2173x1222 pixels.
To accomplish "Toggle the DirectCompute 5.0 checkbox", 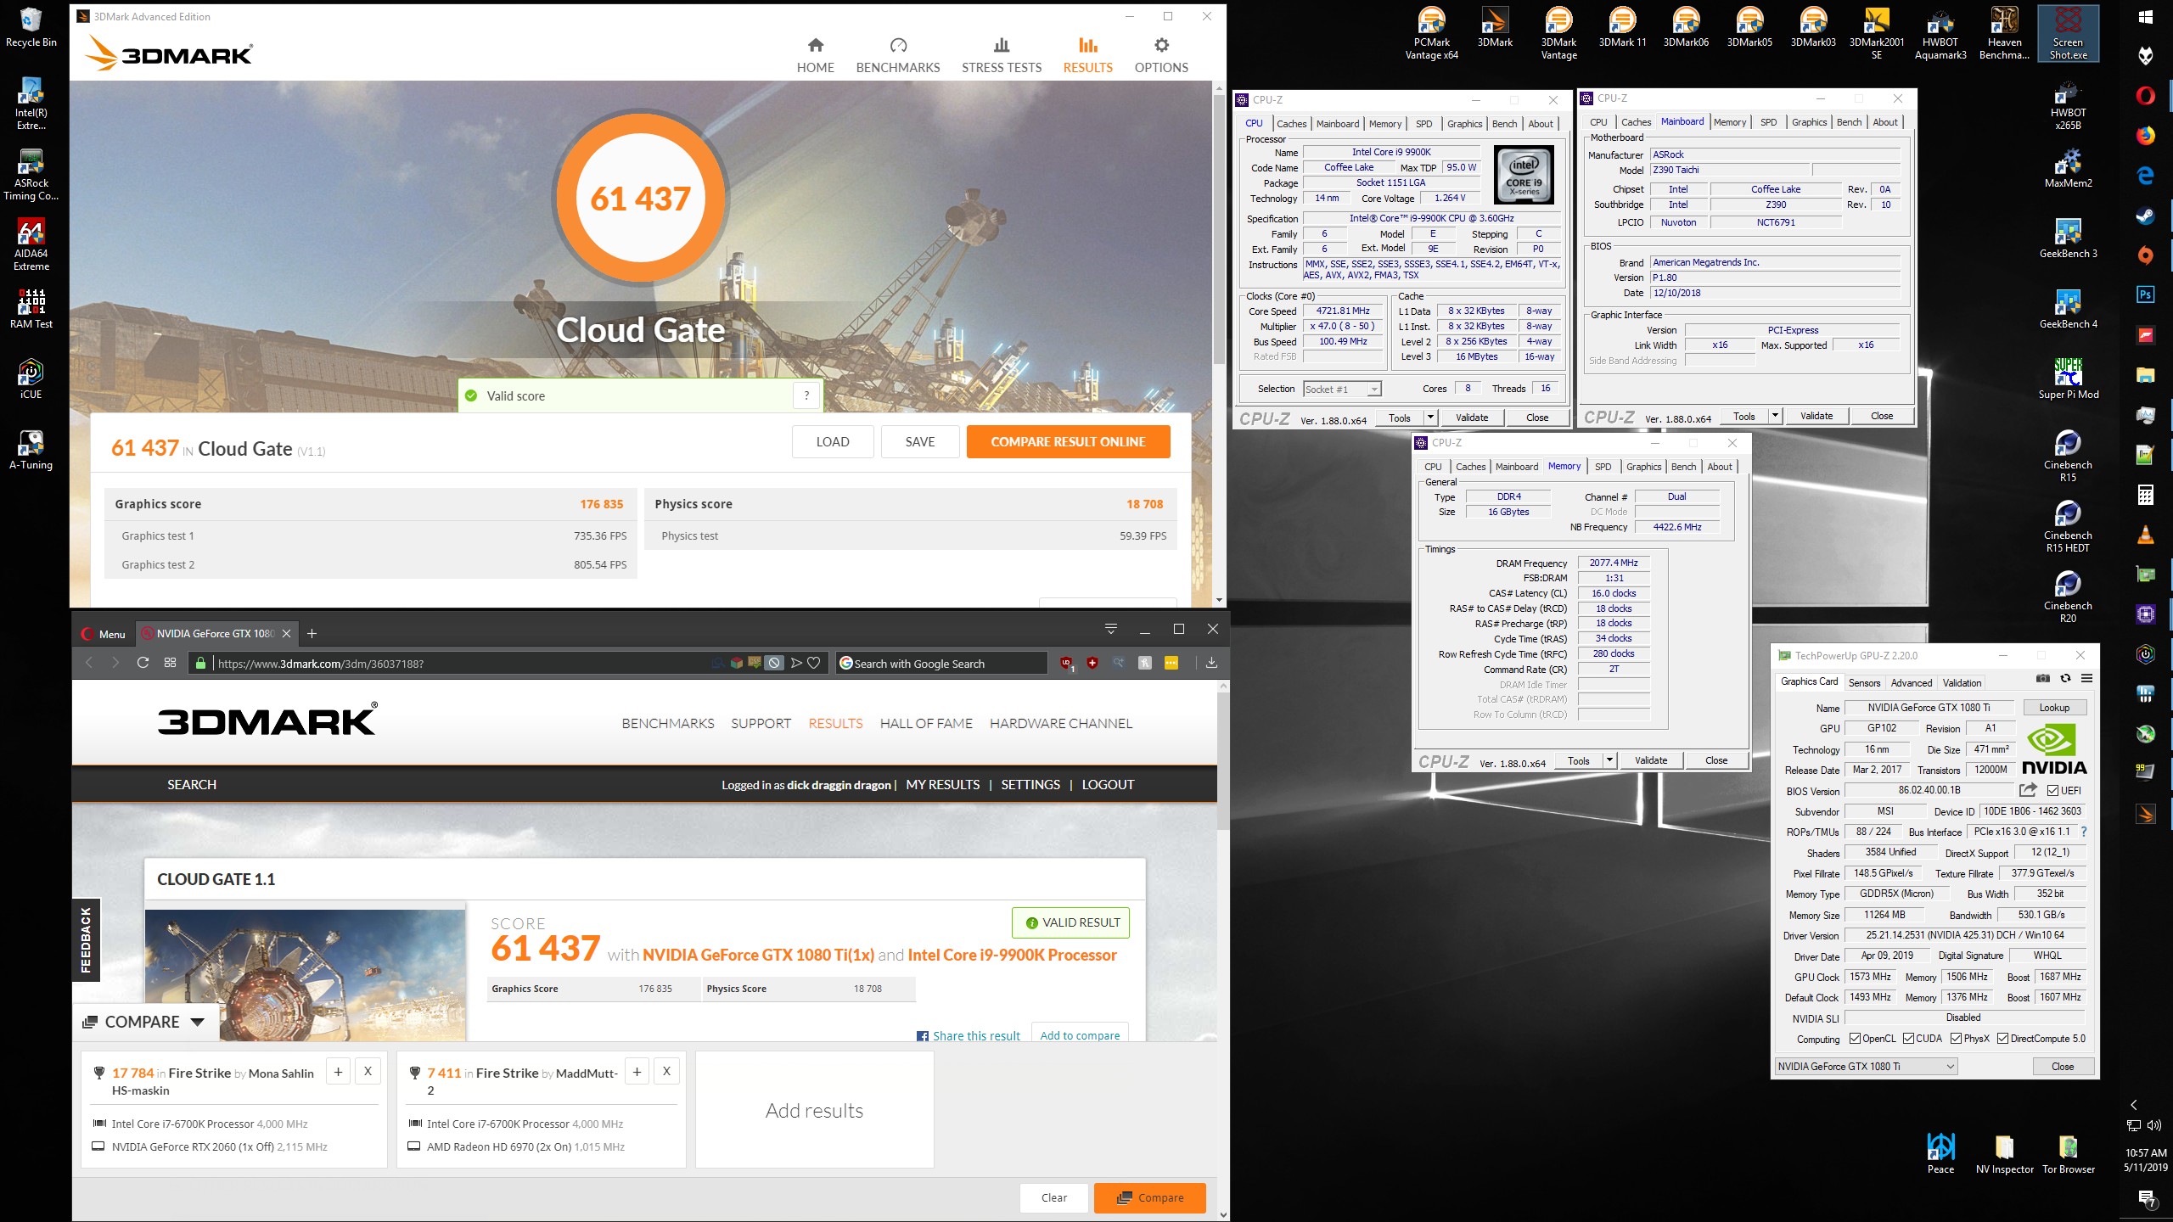I will [x=2002, y=1039].
